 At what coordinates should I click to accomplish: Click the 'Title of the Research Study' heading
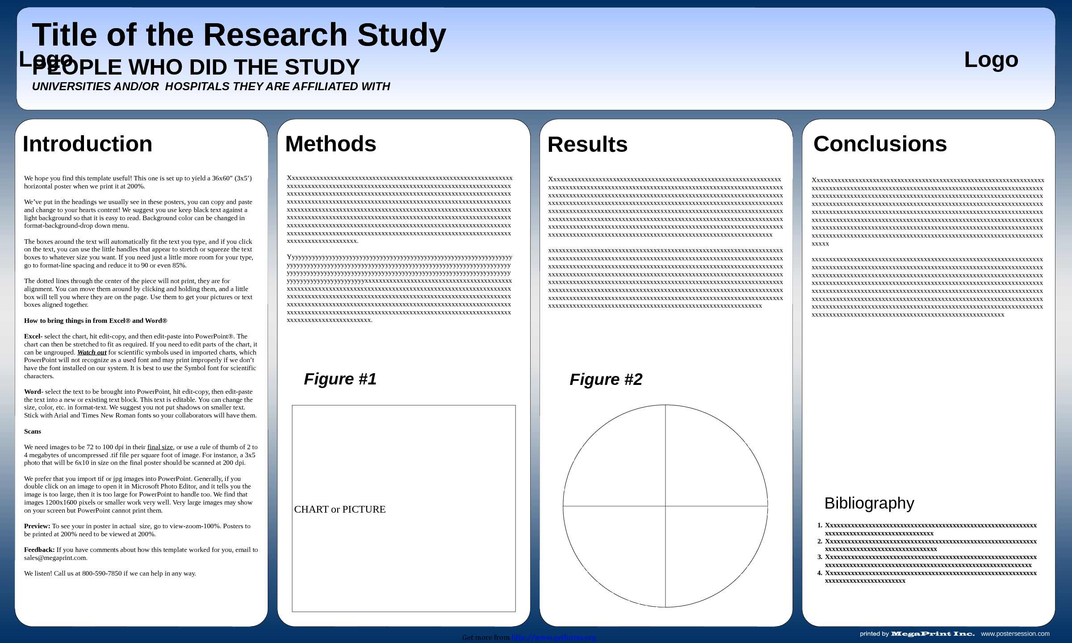(239, 35)
